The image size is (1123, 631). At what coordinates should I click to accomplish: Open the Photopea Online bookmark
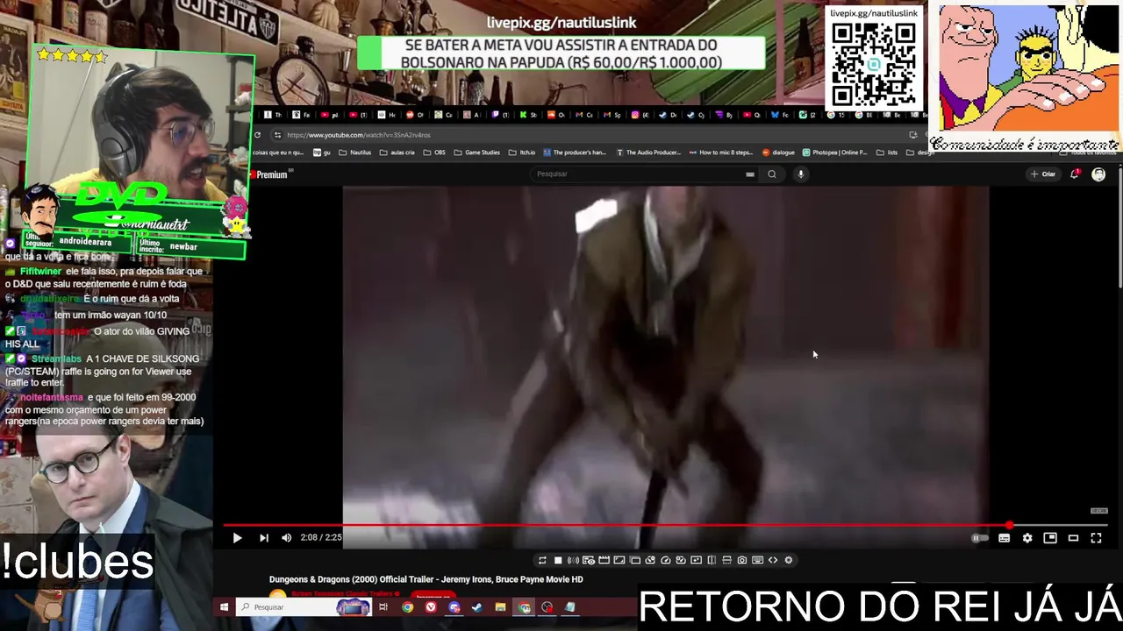tap(834, 152)
